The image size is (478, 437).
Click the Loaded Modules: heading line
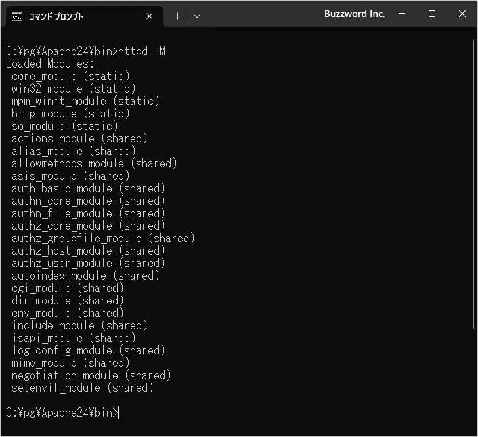coord(50,64)
